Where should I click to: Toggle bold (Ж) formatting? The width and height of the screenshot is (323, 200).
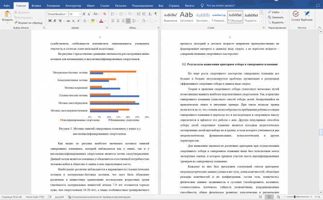coord(50,21)
